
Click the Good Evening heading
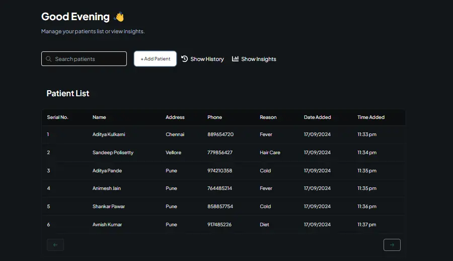point(75,17)
